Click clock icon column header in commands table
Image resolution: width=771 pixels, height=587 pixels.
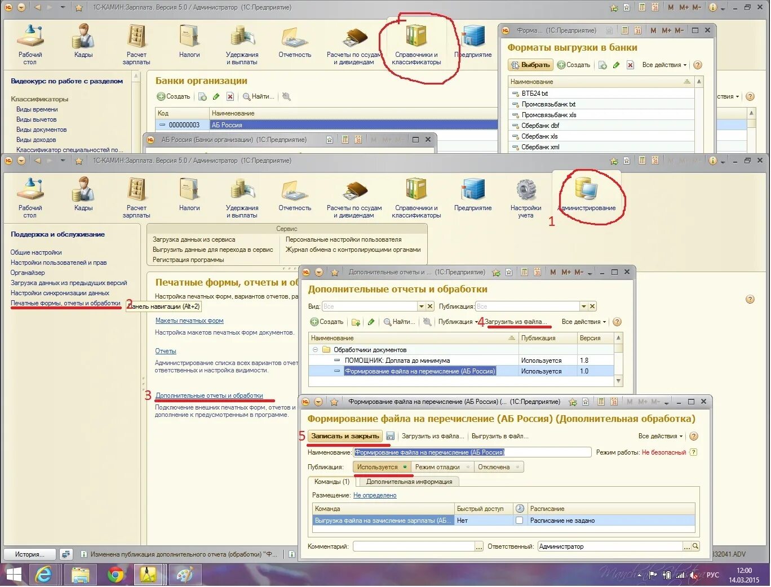click(520, 509)
